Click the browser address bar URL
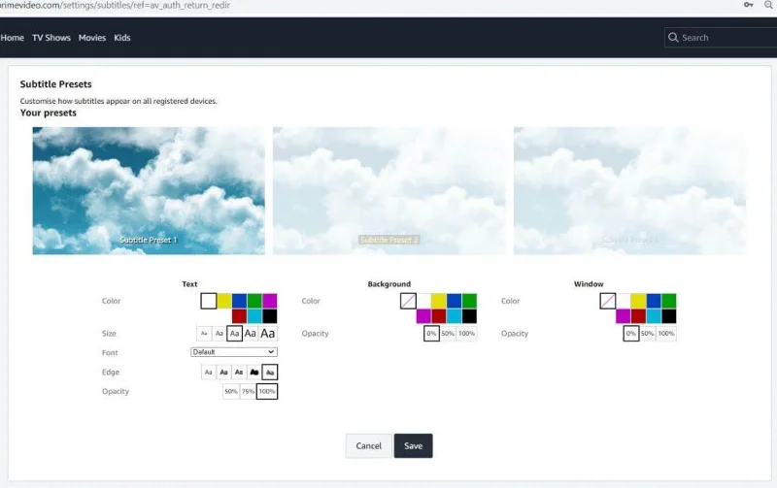The image size is (777, 488). coord(115,6)
